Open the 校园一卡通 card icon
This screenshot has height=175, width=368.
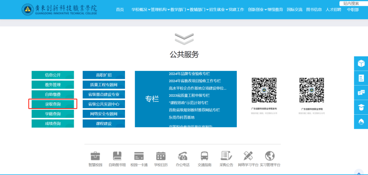pyautogui.click(x=139, y=156)
